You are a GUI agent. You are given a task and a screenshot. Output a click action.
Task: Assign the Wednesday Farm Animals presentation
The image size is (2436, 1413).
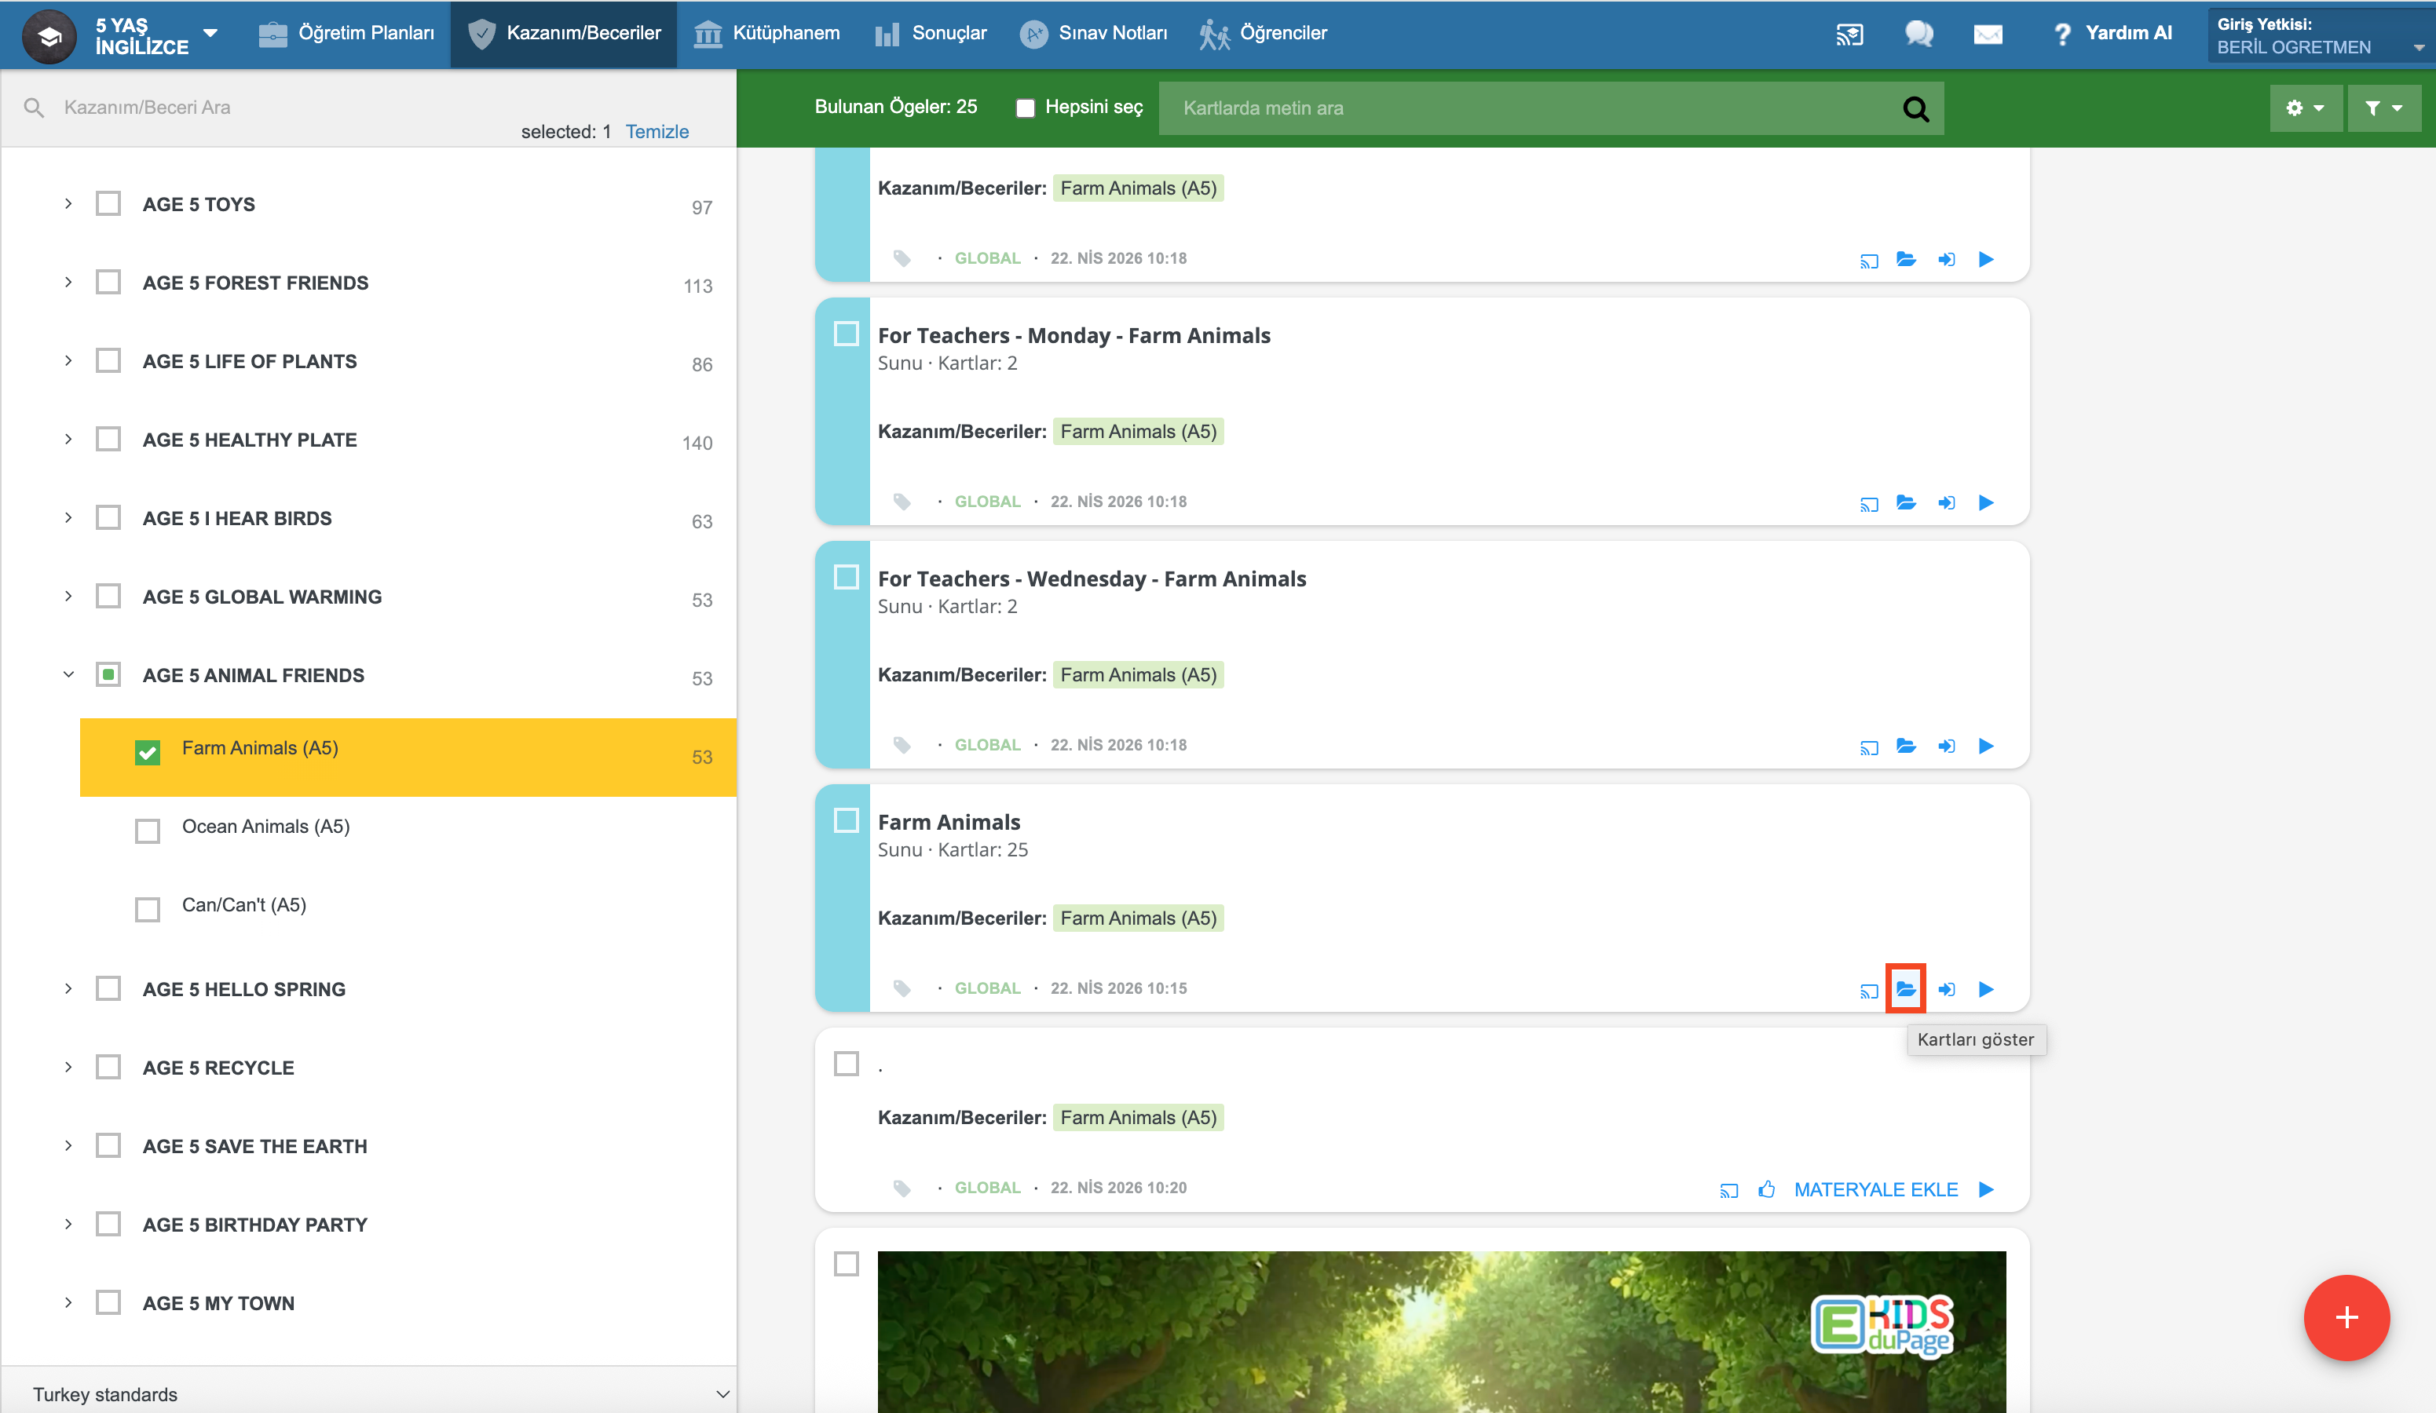(1947, 746)
